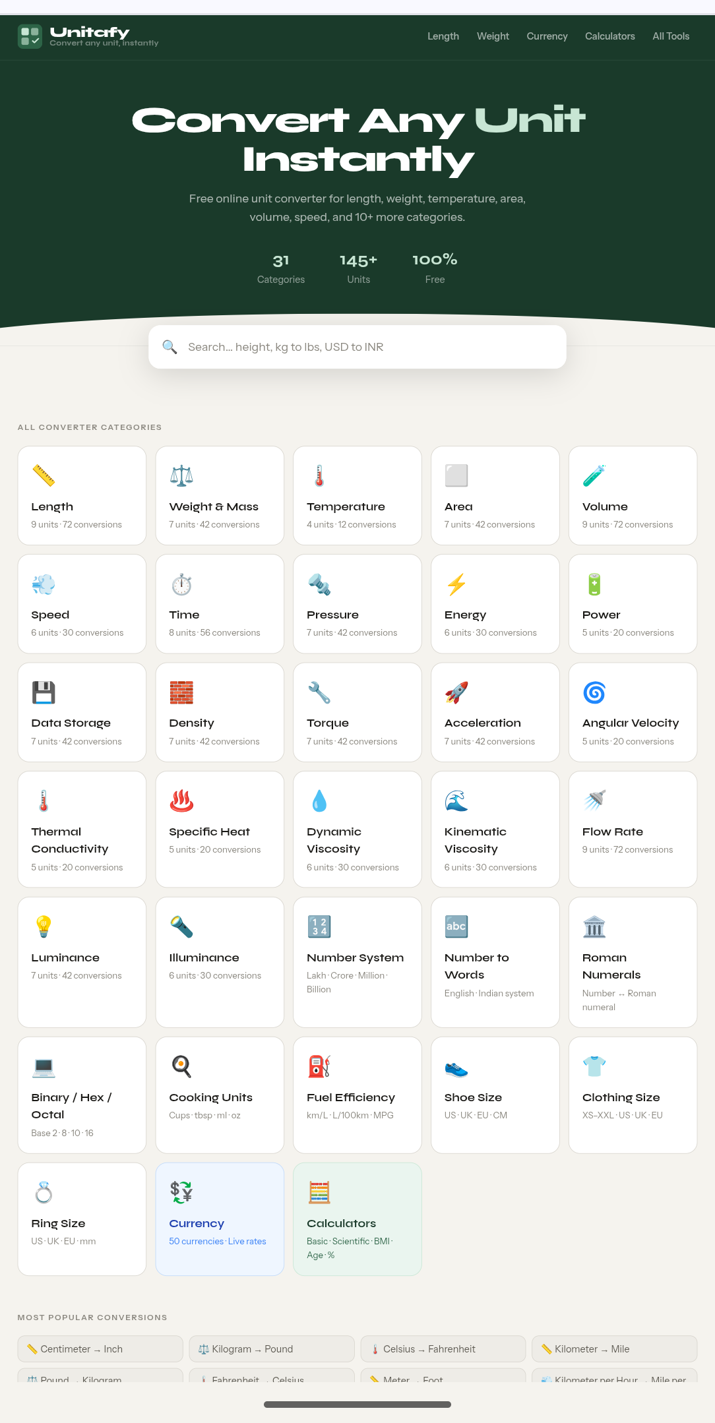Click the Power battery icon
This screenshot has width=715, height=1423.
[x=594, y=584]
